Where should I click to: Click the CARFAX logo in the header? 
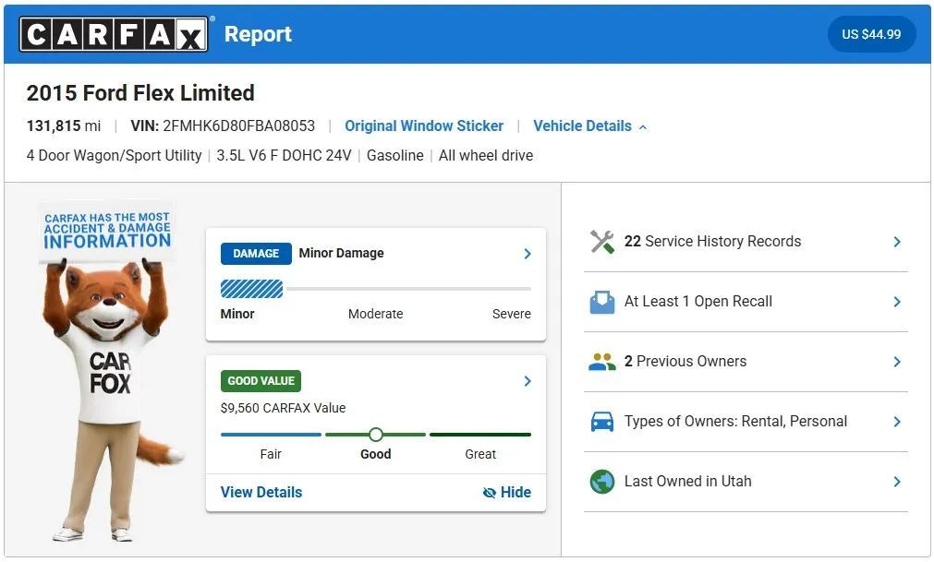(x=114, y=34)
